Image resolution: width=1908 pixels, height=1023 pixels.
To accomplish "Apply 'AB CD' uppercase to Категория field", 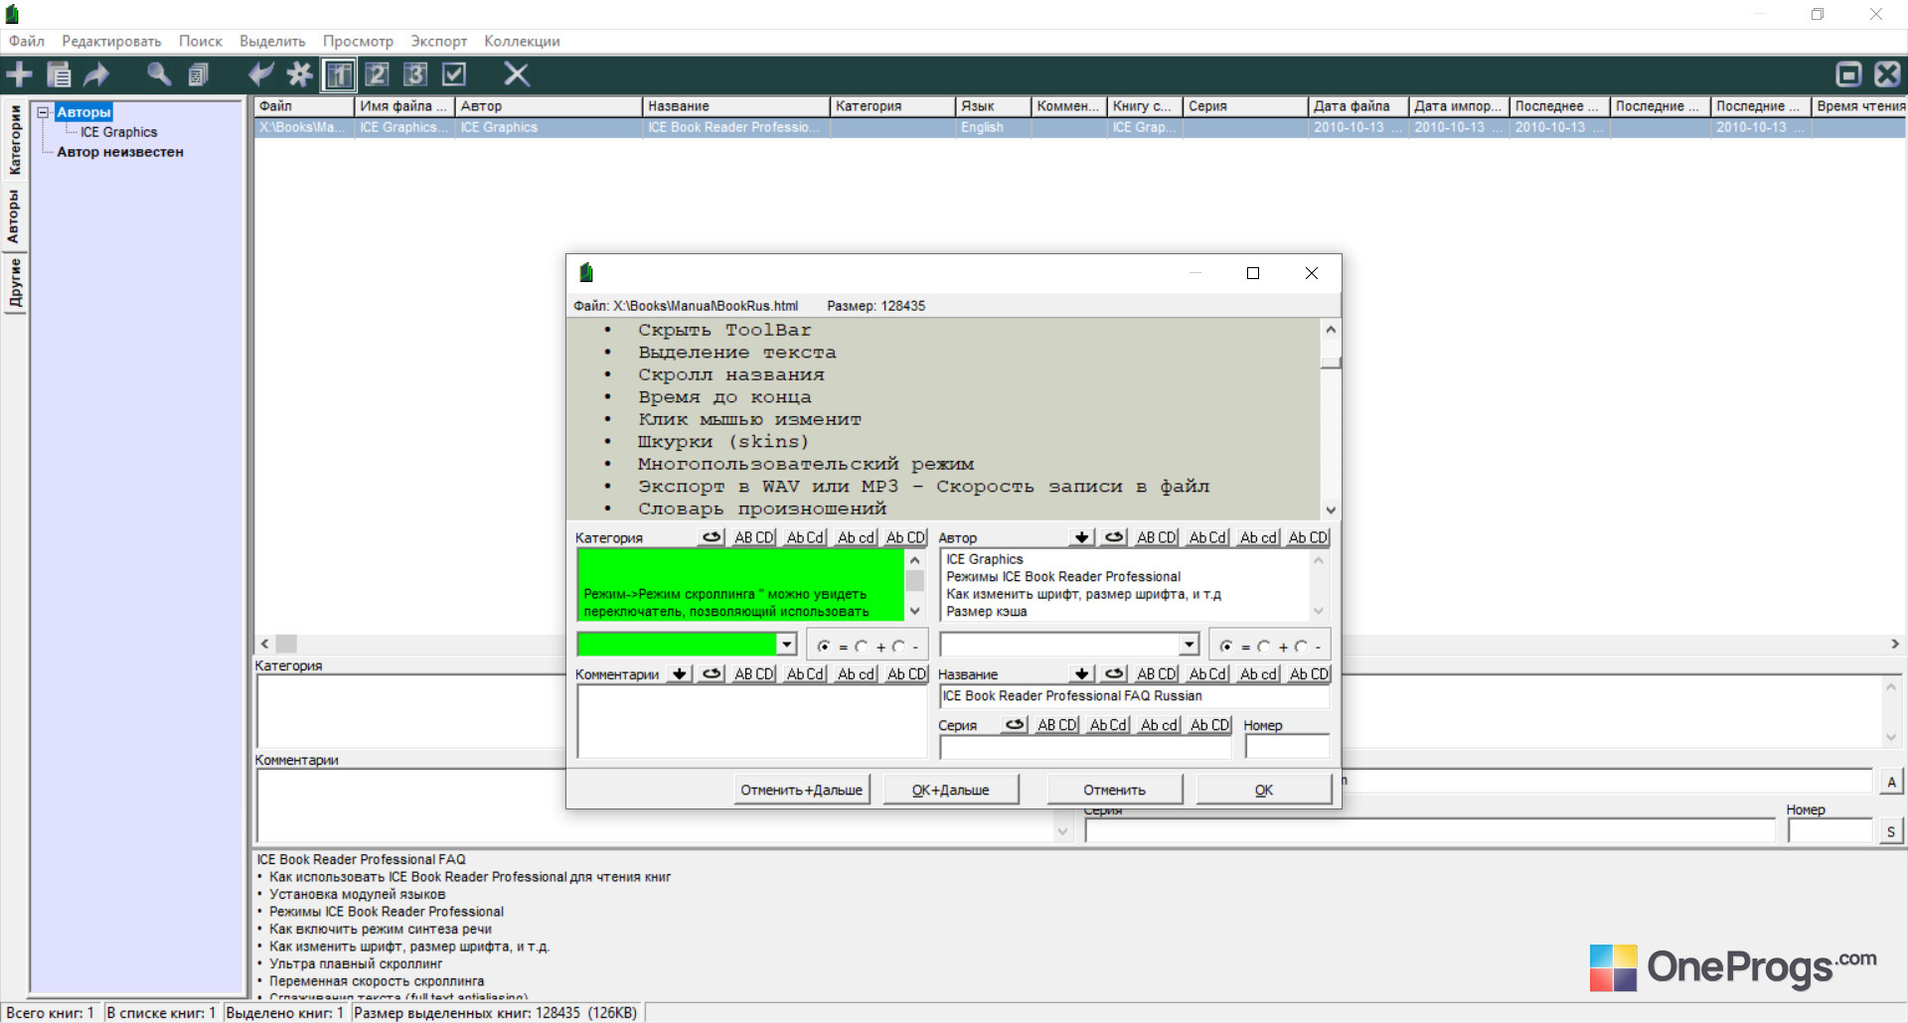I will point(754,537).
